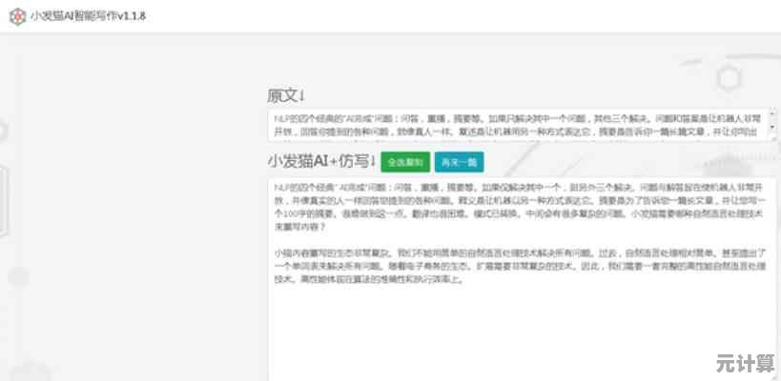Click the up arrow on 原文 scrollbar

771,113
